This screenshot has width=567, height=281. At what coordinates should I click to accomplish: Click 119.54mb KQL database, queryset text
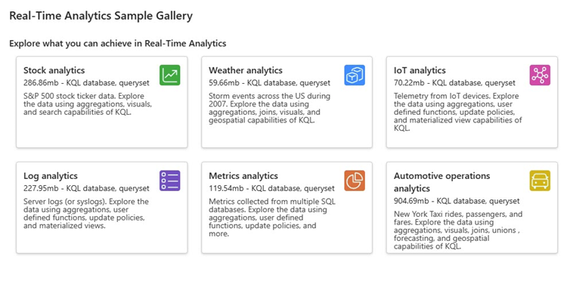[x=271, y=188]
